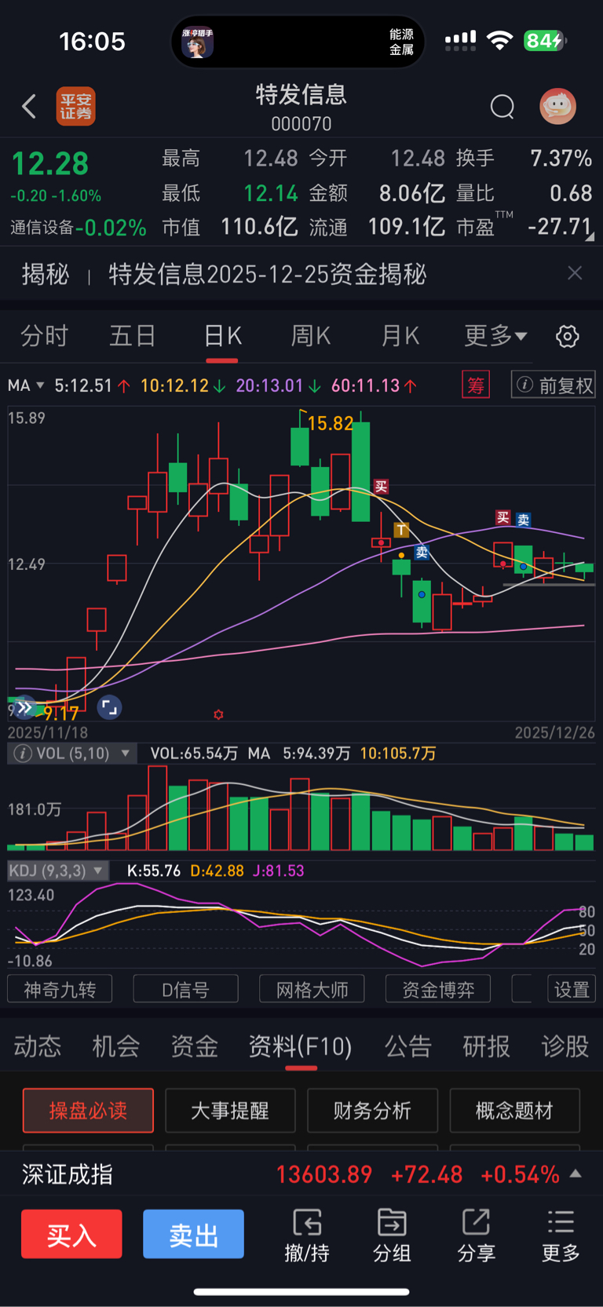Viewport: 603px width, 1307px height.
Task: Tap the Dynamic Island live activity avatar
Action: (x=197, y=41)
